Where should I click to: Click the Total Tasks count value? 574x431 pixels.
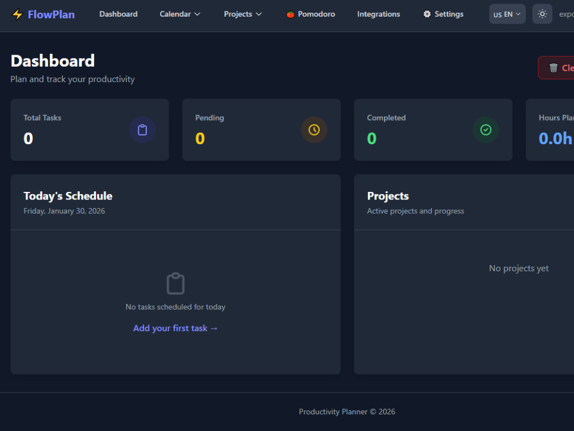(28, 138)
